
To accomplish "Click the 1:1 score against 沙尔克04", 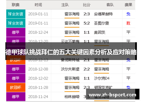I will [x=87, y=78].
